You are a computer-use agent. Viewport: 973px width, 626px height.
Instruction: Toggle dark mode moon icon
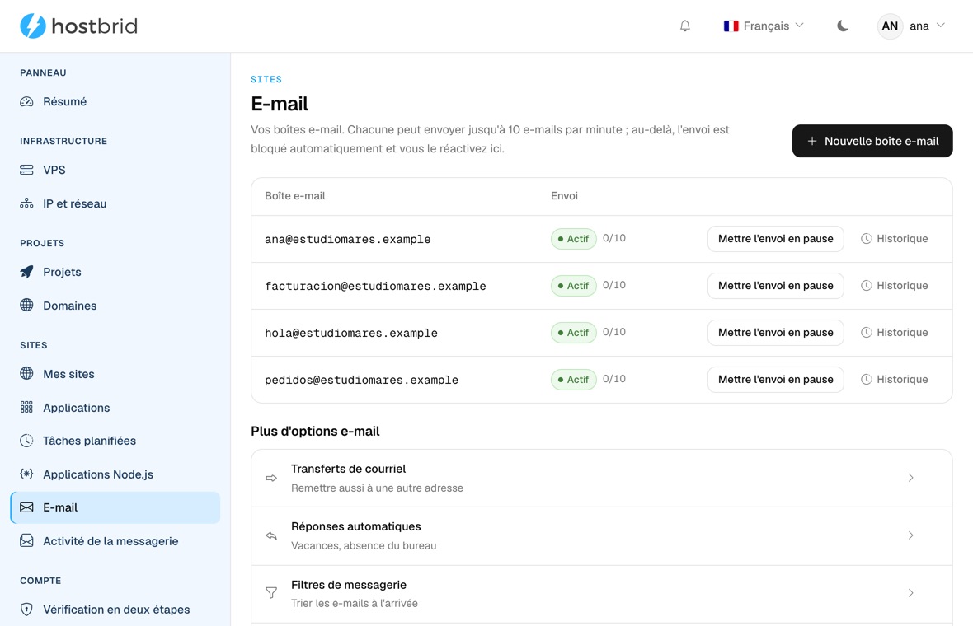842,26
